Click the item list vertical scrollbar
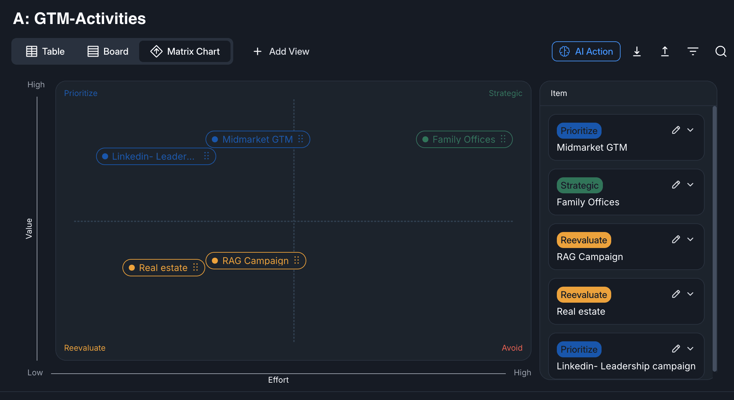 click(714, 238)
